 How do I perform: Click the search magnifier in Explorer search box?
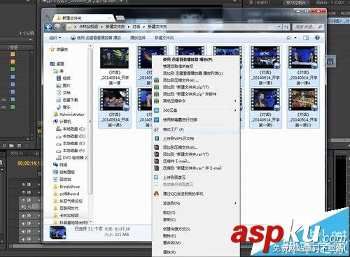(x=320, y=27)
